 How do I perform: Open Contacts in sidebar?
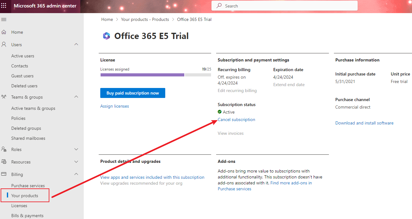[20, 66]
